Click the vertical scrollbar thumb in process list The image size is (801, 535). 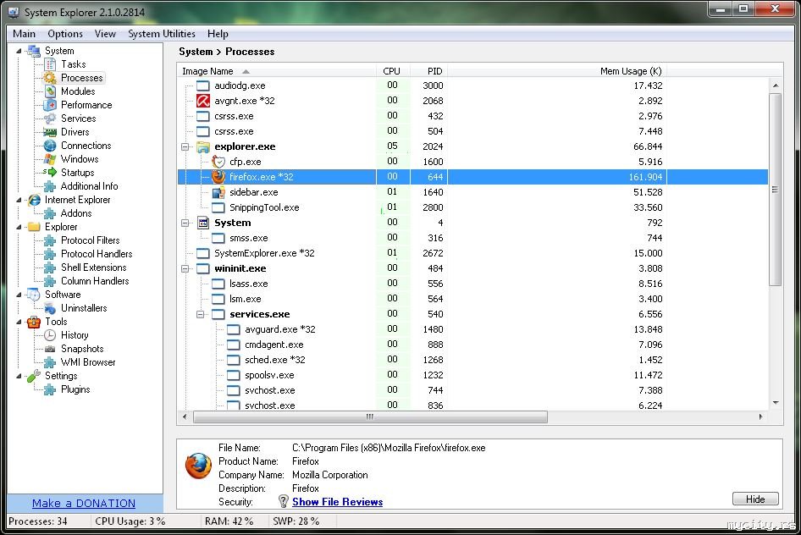[775, 190]
